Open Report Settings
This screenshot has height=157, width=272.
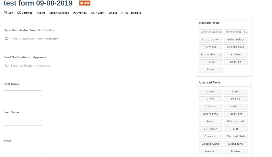tap(59, 13)
